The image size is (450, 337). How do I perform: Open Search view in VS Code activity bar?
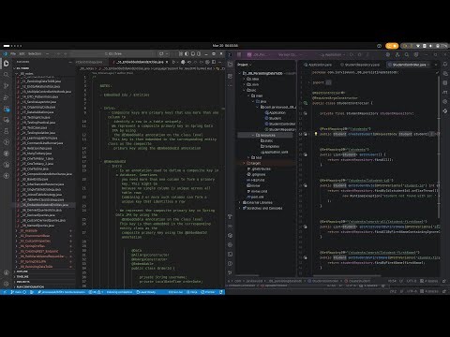(6, 75)
